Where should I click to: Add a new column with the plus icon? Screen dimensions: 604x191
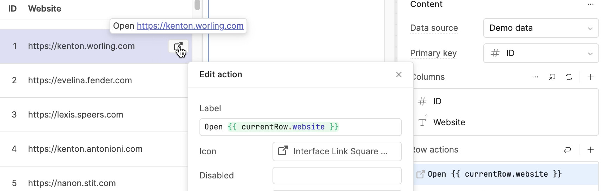(x=591, y=77)
